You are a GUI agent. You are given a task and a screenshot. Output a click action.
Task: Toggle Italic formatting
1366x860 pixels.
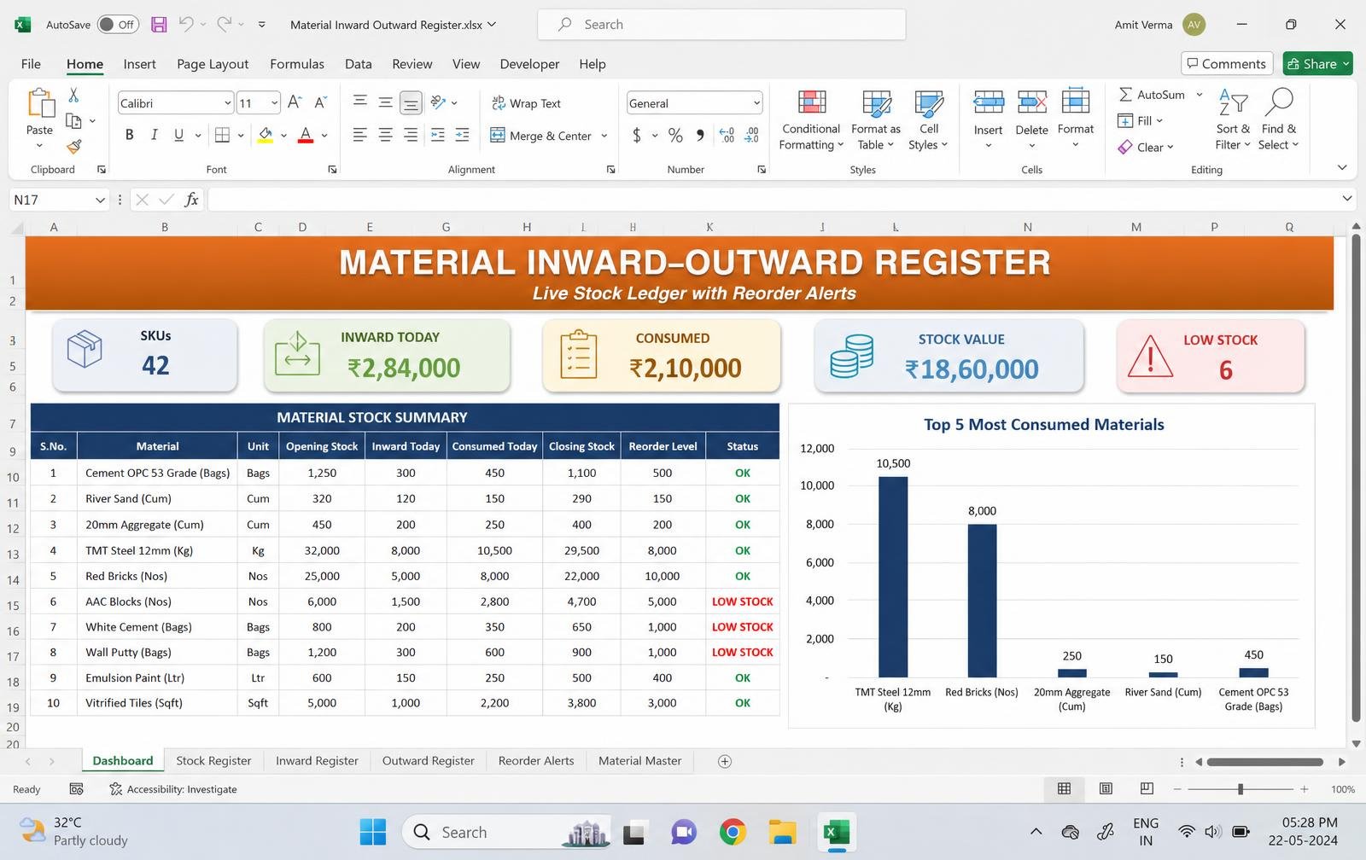point(155,135)
